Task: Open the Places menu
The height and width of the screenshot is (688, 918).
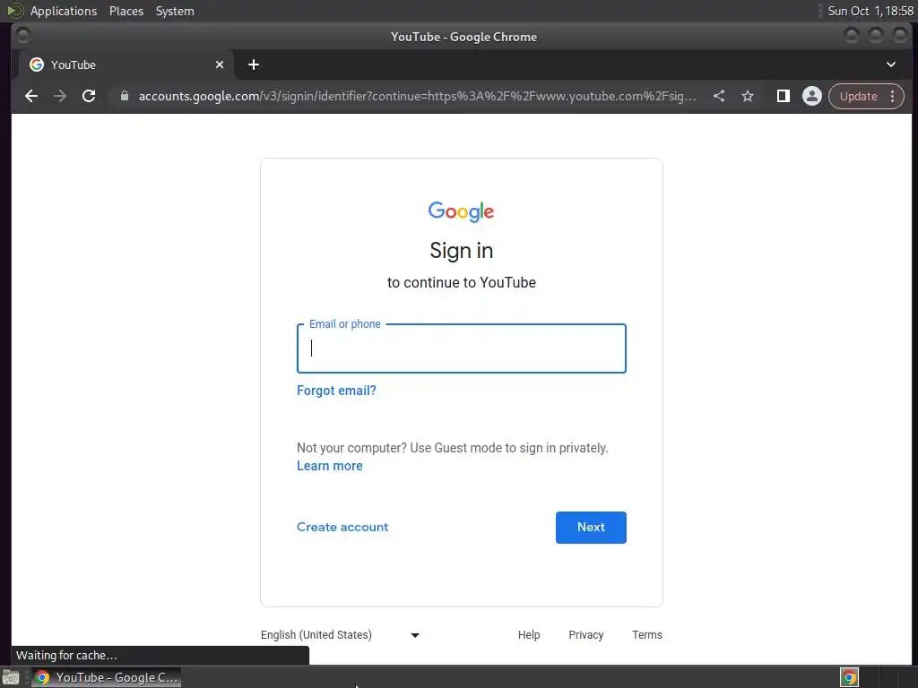Action: 126,11
